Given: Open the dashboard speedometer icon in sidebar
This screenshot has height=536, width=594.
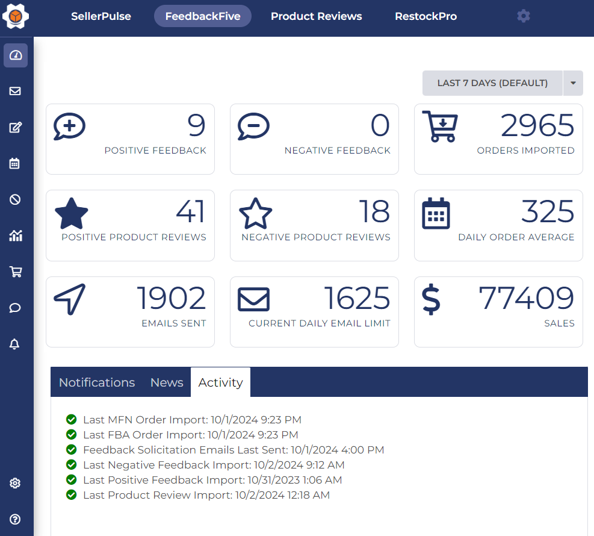Looking at the screenshot, I should 15,55.
